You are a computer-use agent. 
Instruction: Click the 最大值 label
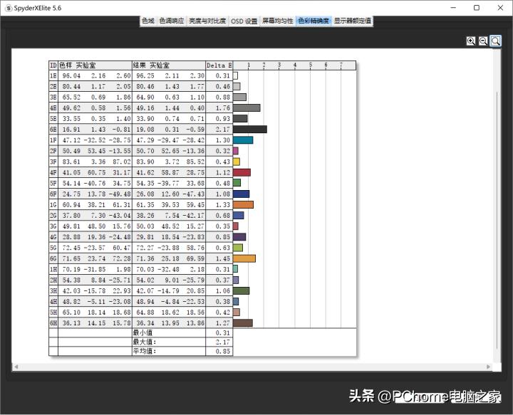pyautogui.click(x=145, y=342)
